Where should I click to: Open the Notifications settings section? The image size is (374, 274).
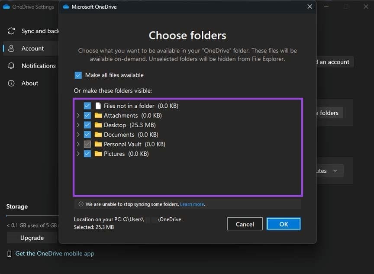click(x=31, y=66)
